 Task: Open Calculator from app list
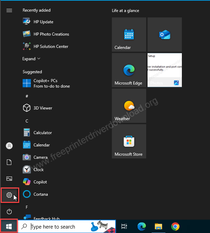pyautogui.click(x=37, y=132)
